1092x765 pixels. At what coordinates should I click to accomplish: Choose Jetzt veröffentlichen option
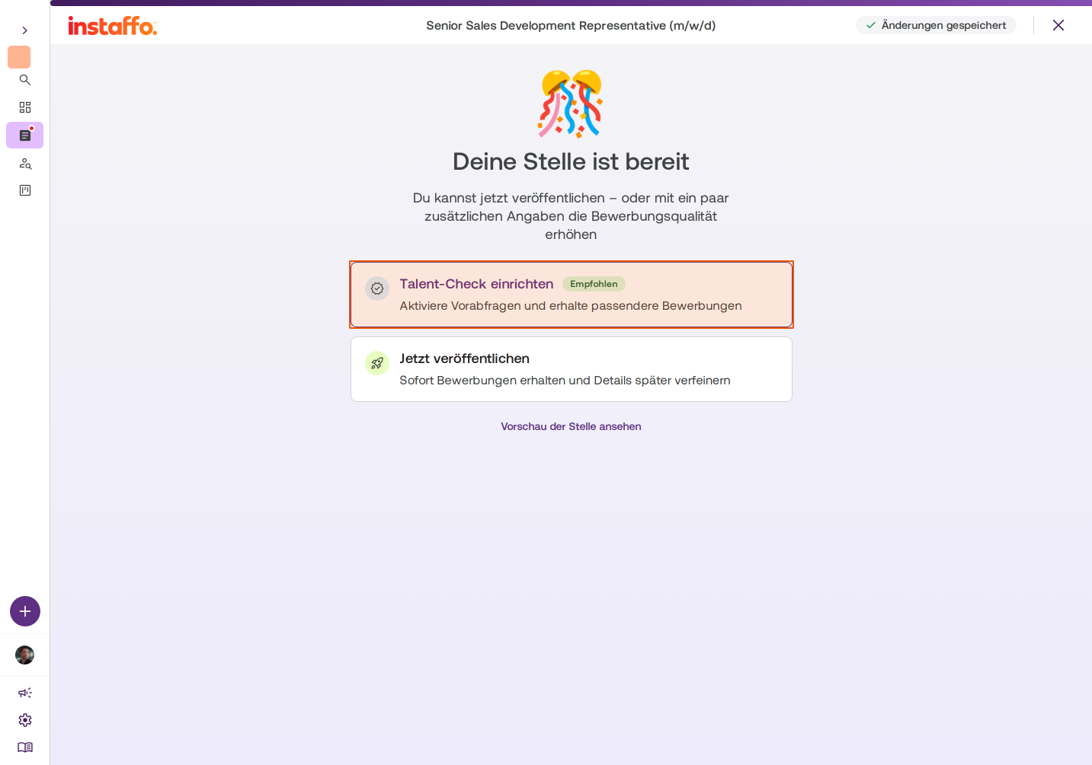[x=572, y=369]
